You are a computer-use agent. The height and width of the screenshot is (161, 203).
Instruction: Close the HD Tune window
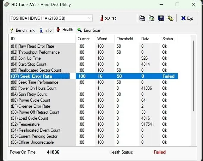click(x=193, y=4)
